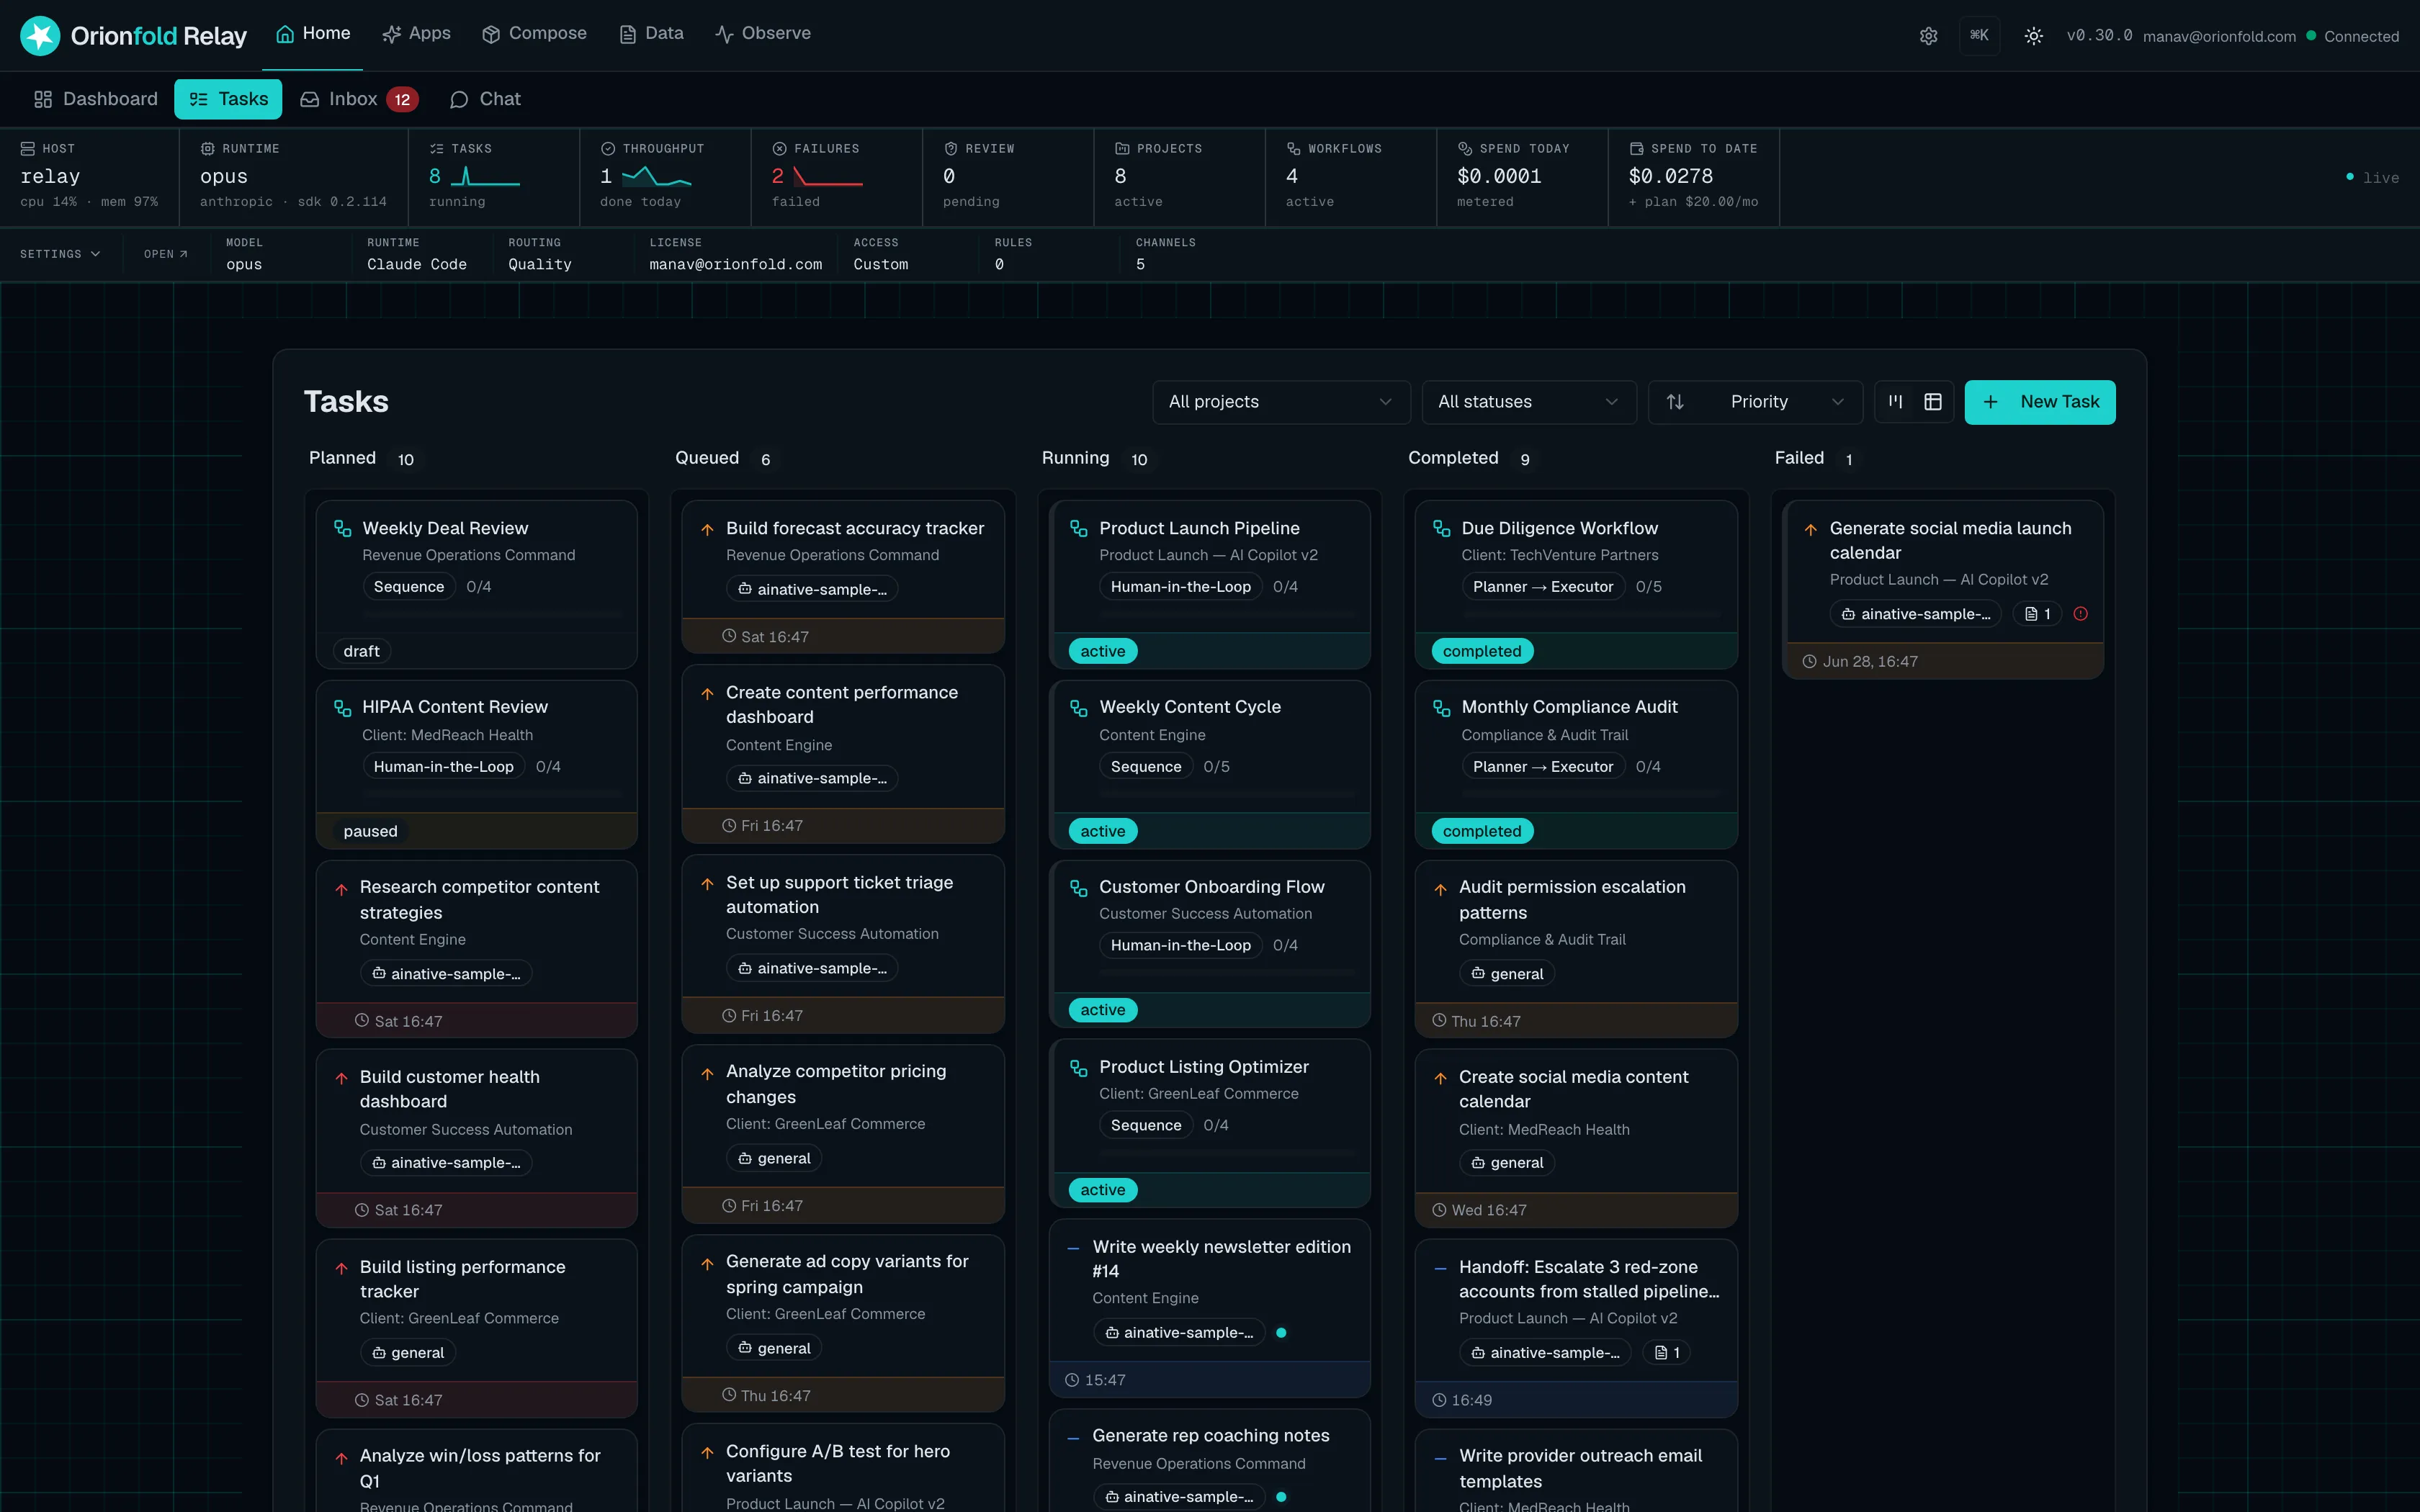The image size is (2420, 1512).
Task: Click priority arrow on Build forecast accuracy tracker
Action: pyautogui.click(x=707, y=529)
